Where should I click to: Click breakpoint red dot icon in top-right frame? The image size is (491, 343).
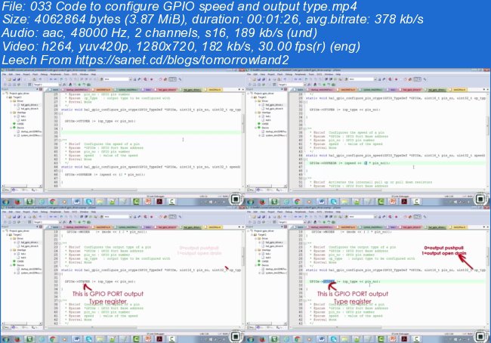[x=397, y=79]
